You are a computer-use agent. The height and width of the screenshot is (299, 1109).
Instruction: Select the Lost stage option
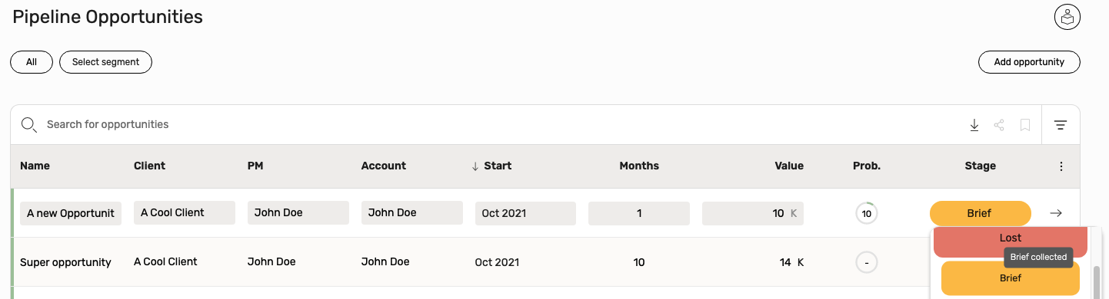tap(1010, 240)
